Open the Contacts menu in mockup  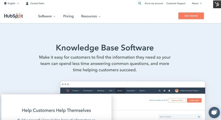76,91
